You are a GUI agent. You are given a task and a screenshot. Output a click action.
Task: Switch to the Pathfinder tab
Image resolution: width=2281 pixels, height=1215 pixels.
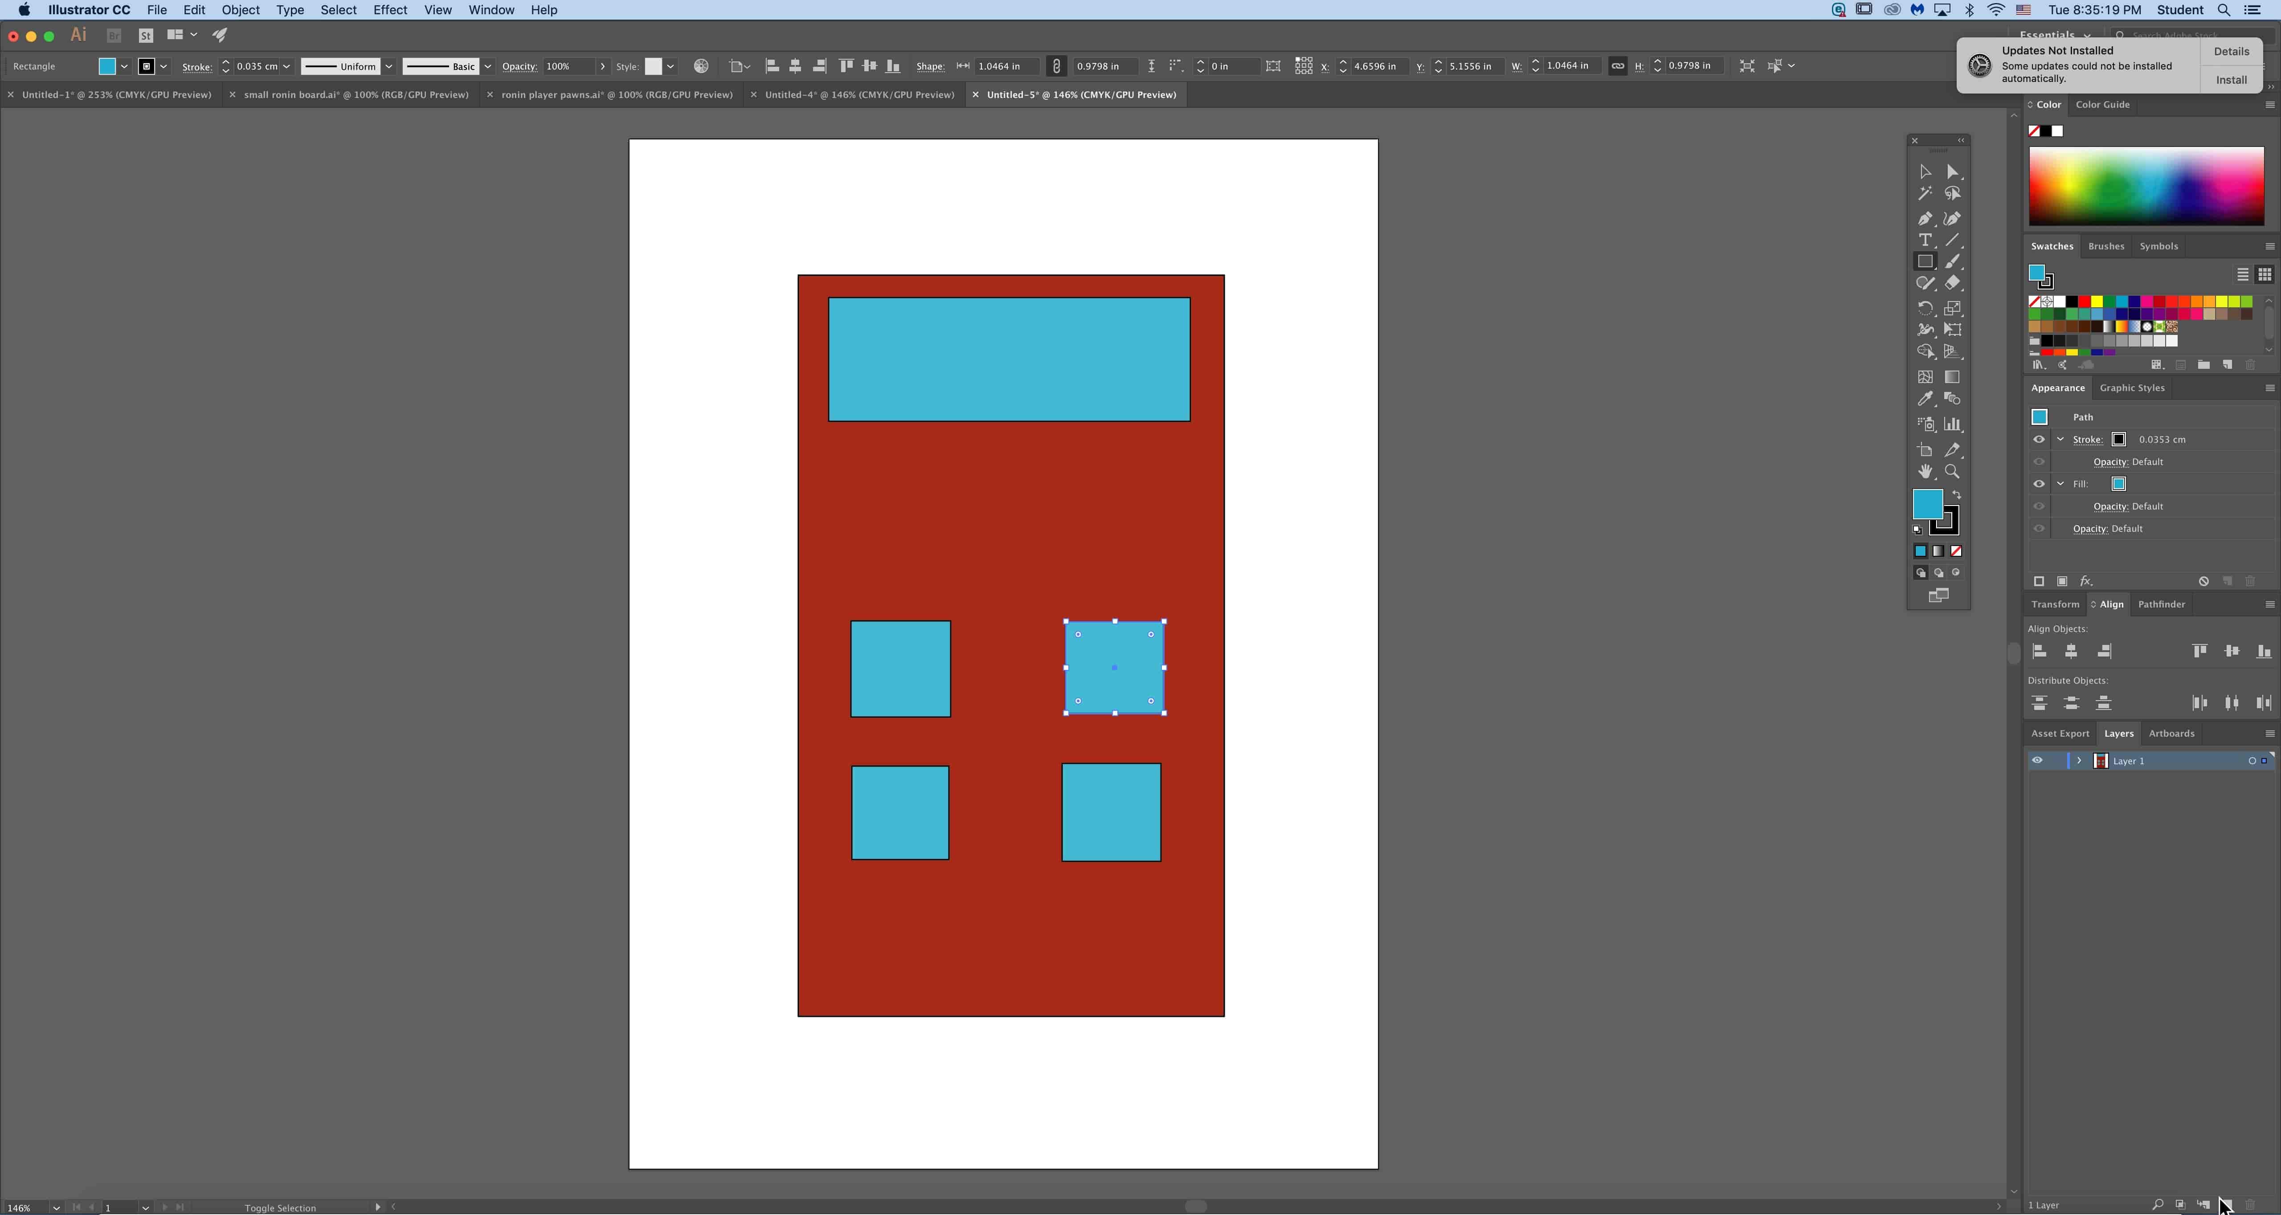point(2162,604)
